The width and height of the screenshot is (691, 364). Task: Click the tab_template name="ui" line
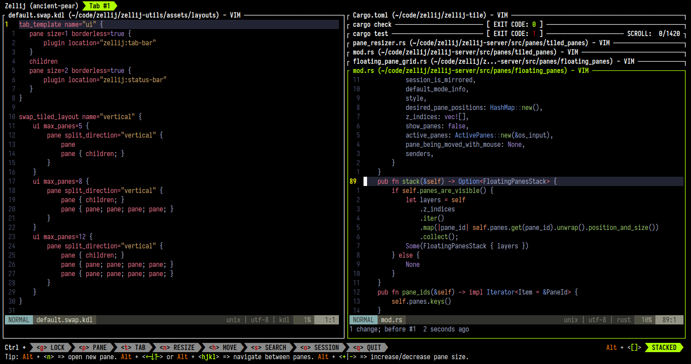coord(61,24)
